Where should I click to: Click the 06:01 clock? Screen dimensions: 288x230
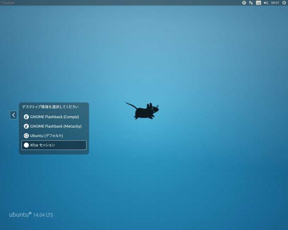pyautogui.click(x=275, y=3)
